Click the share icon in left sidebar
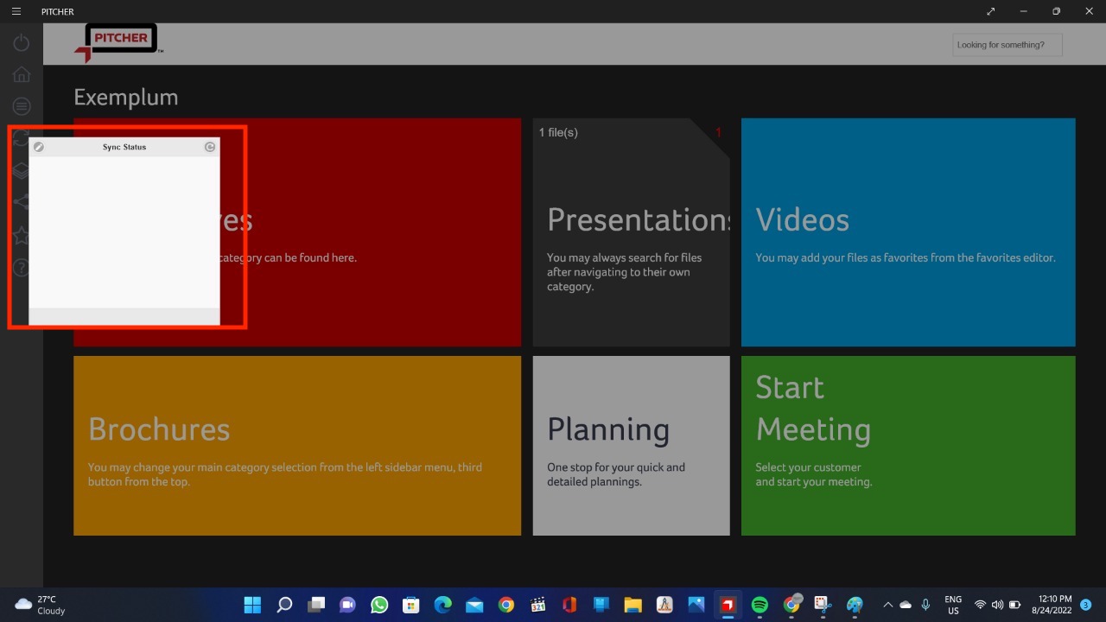 [x=20, y=203]
